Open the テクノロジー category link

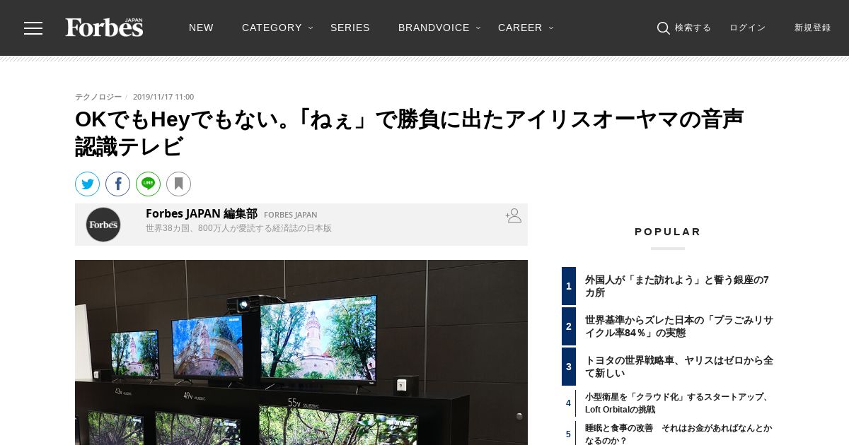click(98, 97)
